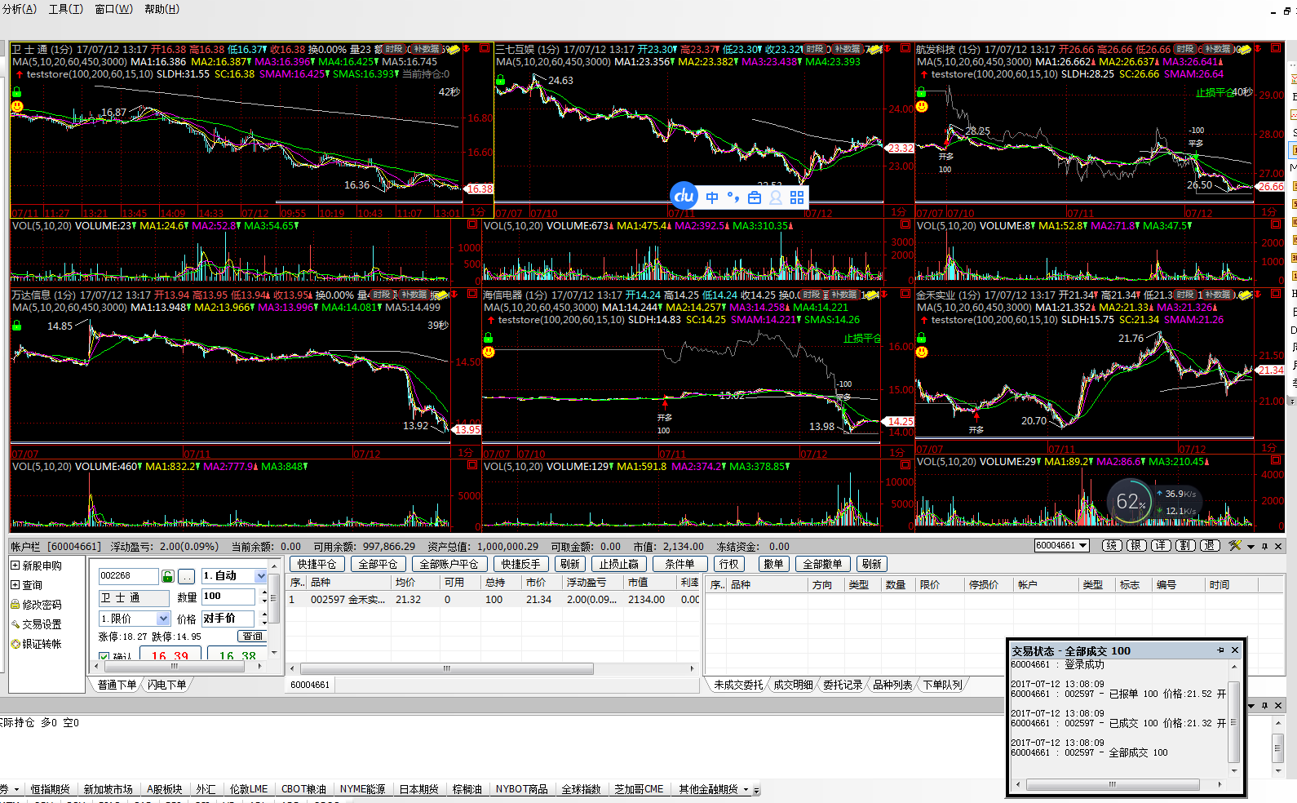Click the 全部撤单 button
Viewport: 1297px width, 803px height.
[x=822, y=564]
